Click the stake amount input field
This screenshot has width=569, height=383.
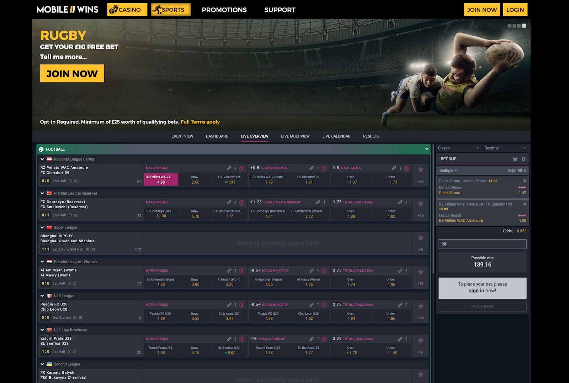(x=482, y=244)
